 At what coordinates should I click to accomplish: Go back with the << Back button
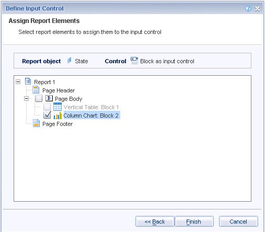point(155,222)
